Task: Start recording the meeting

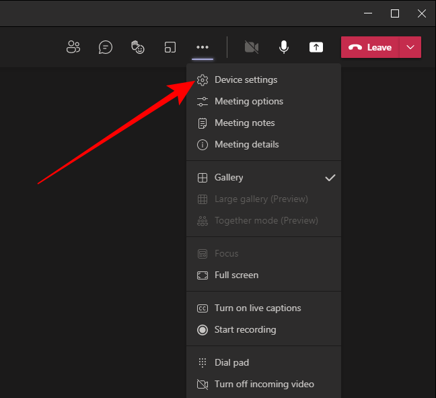Action: click(x=264, y=330)
